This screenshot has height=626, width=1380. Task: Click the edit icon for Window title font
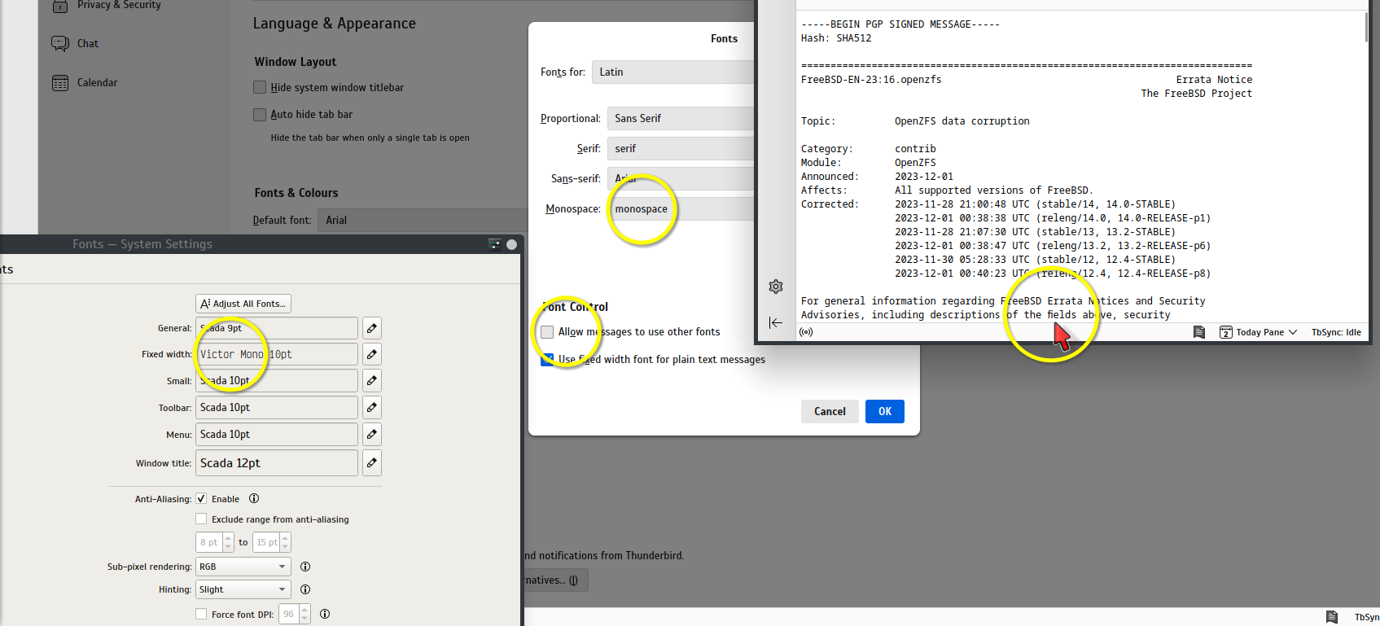[x=371, y=462]
